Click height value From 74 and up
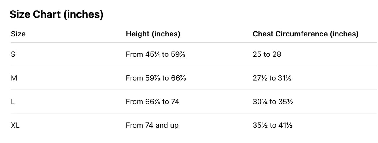Image resolution: width=378 pixels, height=143 pixels. (152, 125)
